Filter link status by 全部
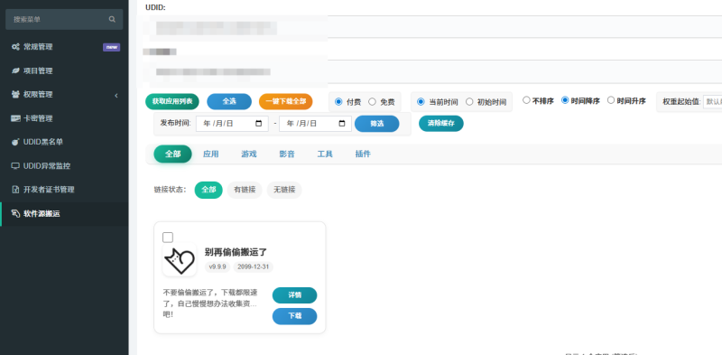 [x=208, y=190]
